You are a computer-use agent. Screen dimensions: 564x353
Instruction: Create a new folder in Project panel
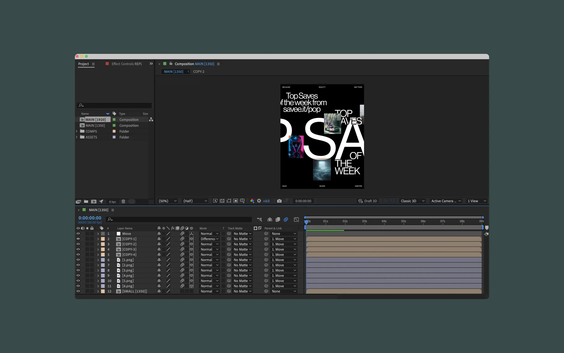(86, 202)
